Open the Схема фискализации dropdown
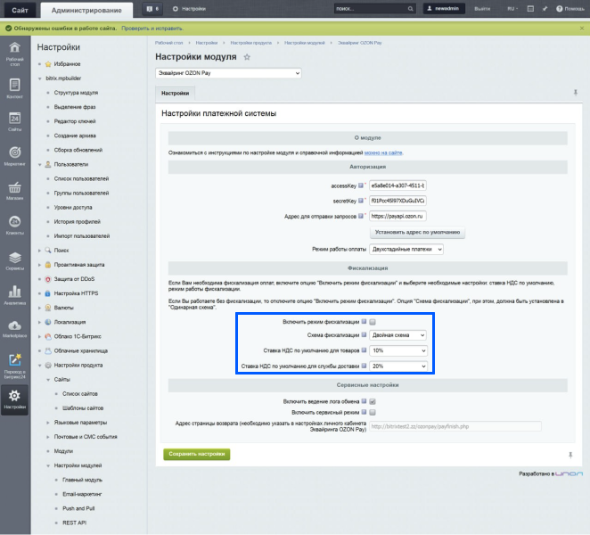590x535 pixels. click(398, 335)
